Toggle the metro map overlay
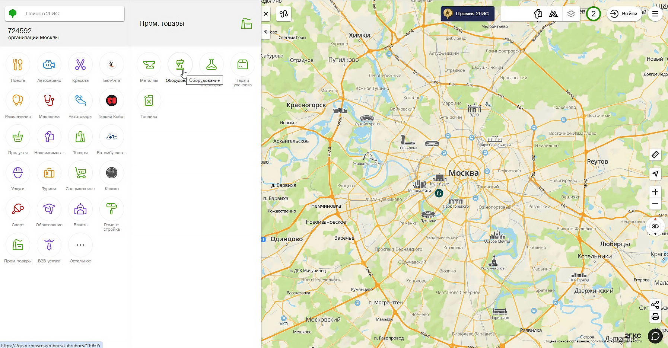Viewport: 668px width, 348px height. click(553, 14)
